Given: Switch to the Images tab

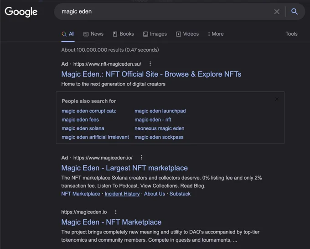Looking at the screenshot, I should 155,34.
